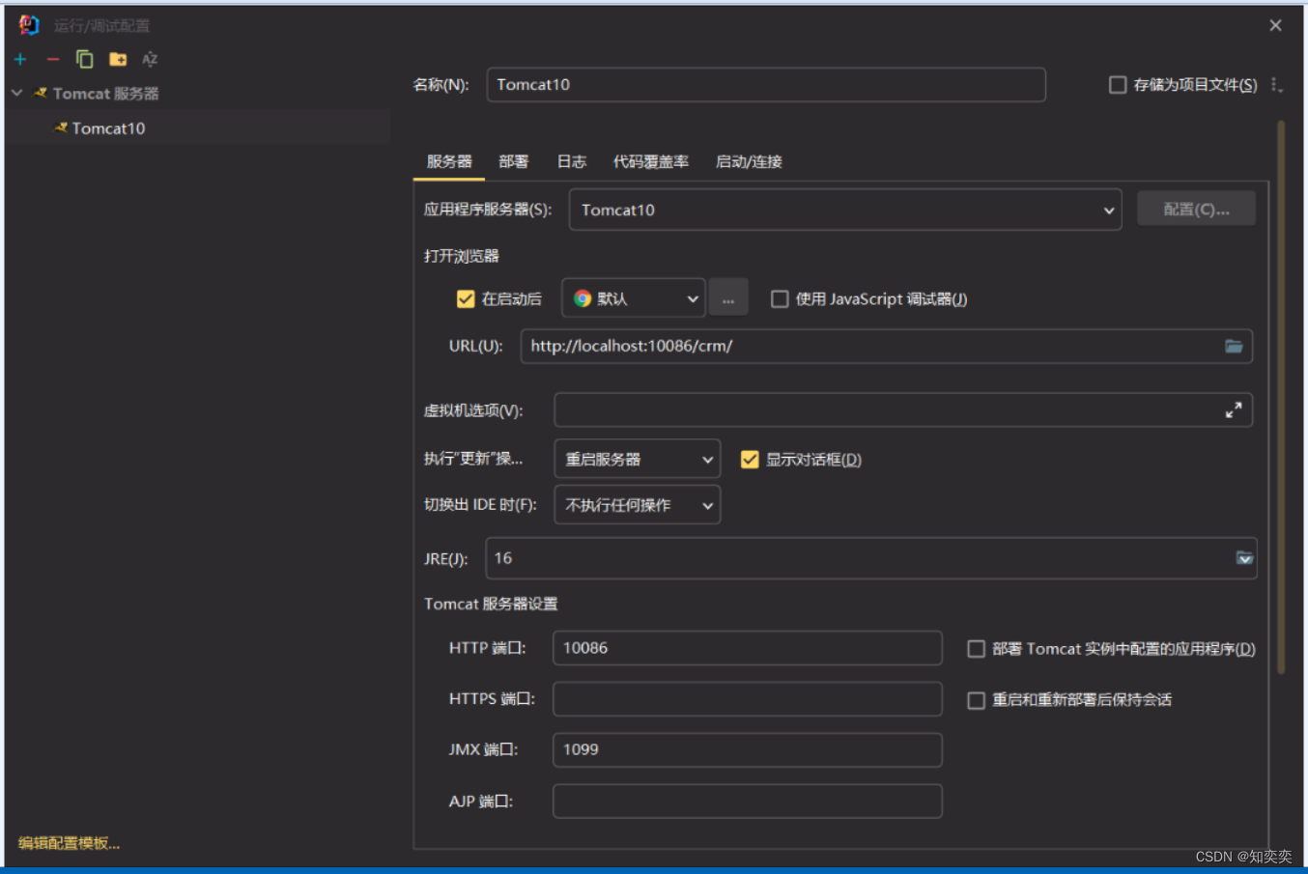Image resolution: width=1308 pixels, height=874 pixels.
Task: Click the JRE field showing 16
Action: point(871,558)
